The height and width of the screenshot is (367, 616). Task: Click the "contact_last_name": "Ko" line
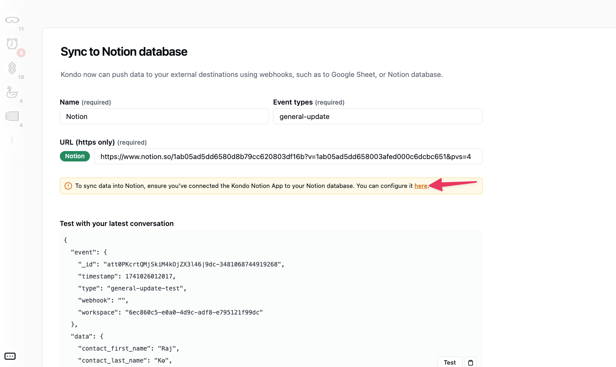click(125, 361)
